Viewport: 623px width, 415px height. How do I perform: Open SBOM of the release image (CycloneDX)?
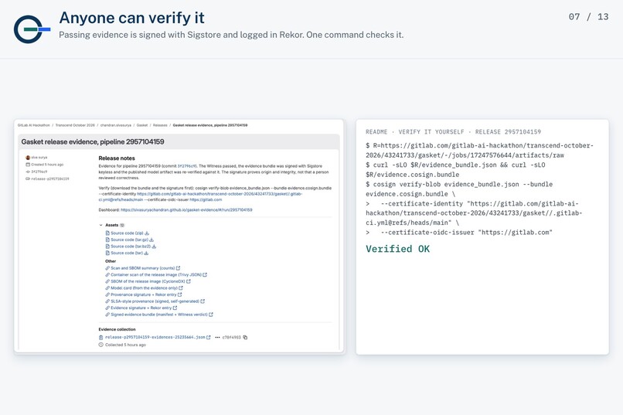coord(148,281)
